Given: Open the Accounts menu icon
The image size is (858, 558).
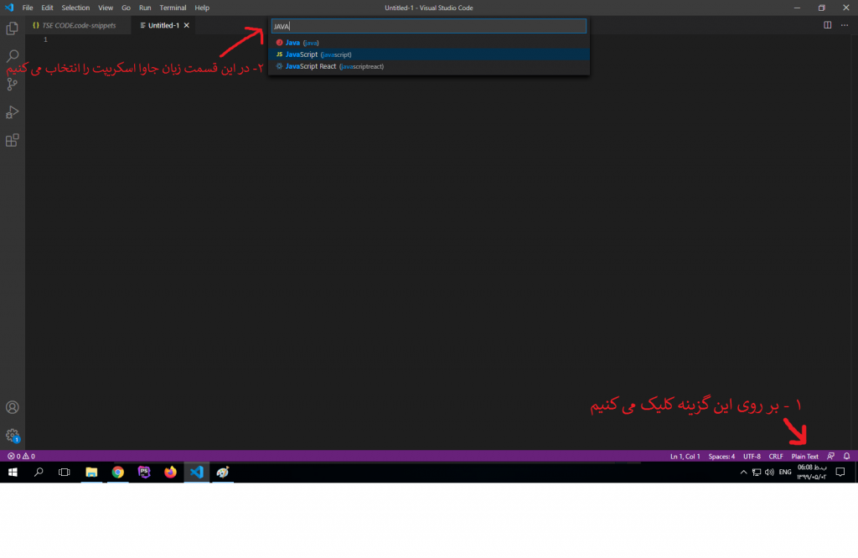Looking at the screenshot, I should point(12,407).
